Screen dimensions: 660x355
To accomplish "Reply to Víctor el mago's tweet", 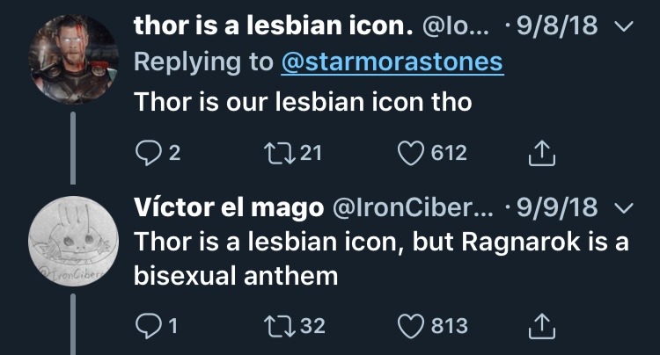I will (x=148, y=326).
